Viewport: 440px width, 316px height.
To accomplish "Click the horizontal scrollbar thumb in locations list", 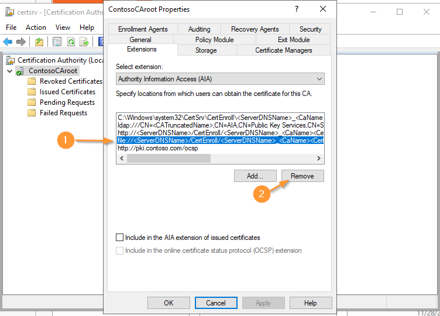I will click(169, 158).
